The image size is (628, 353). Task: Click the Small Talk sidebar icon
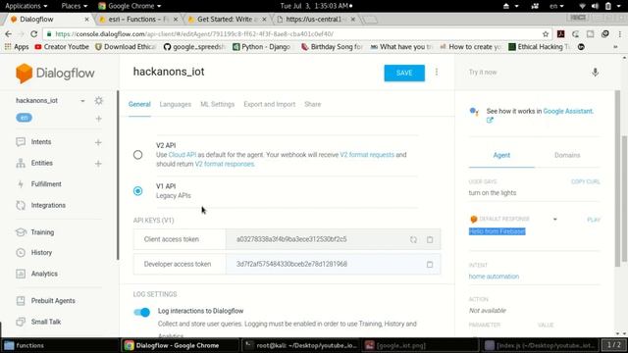pos(21,322)
